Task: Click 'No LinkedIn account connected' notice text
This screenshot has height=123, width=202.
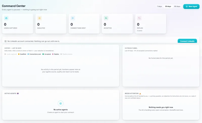Action: pyautogui.click(x=34, y=41)
